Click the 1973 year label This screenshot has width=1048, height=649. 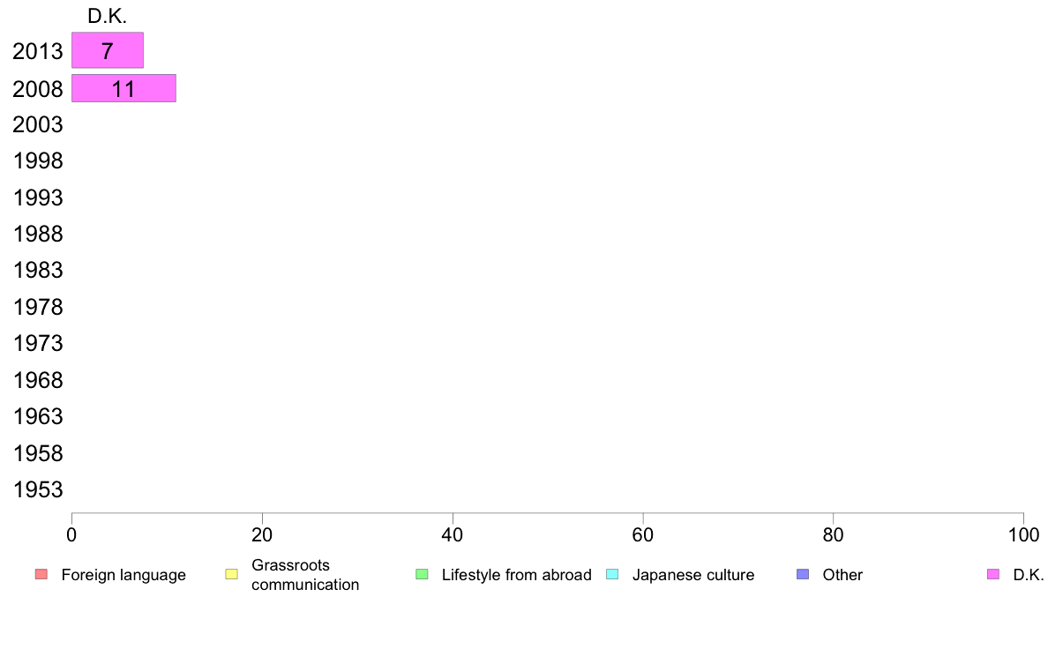(37, 343)
